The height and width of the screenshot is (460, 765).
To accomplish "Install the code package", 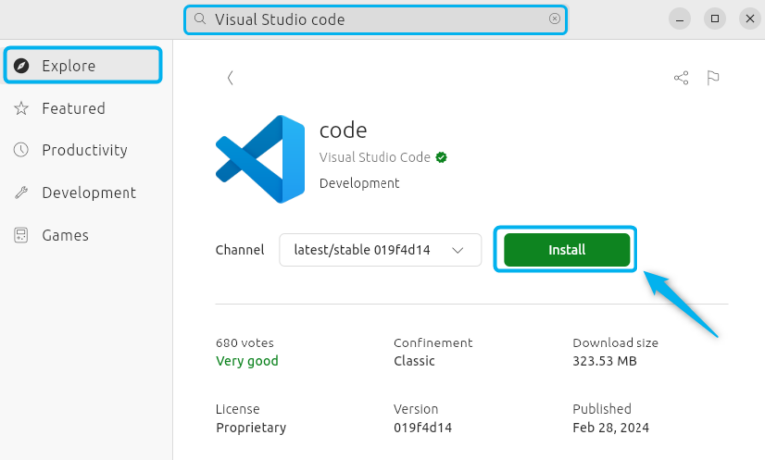I will pos(567,250).
